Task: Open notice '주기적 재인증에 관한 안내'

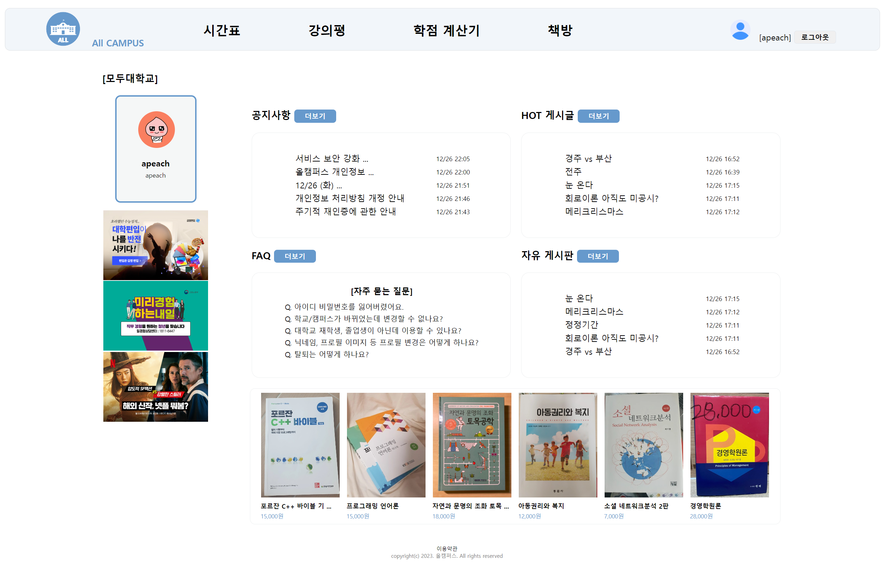Action: (346, 211)
